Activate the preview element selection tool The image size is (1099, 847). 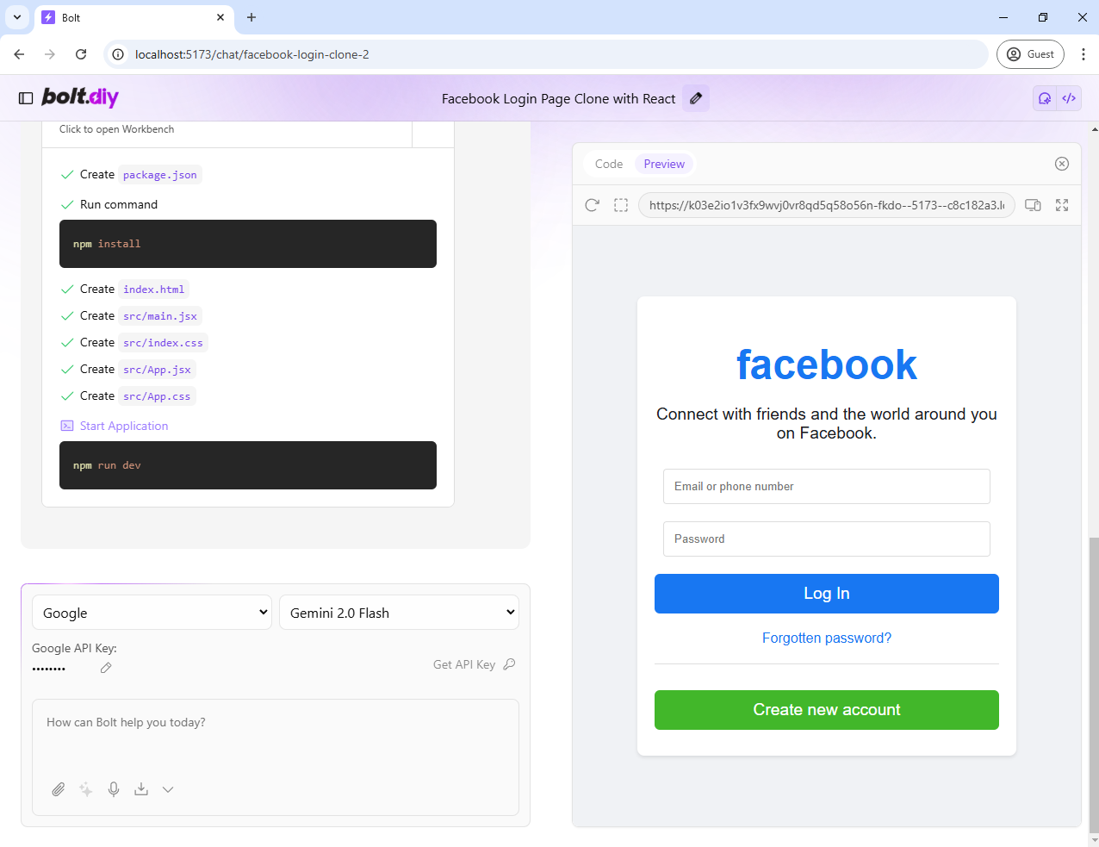coord(621,205)
